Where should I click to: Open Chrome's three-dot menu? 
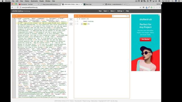coord(159,7)
